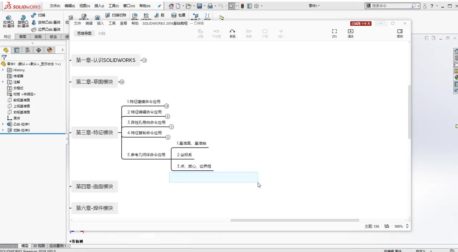Image resolution: width=458 pixels, height=252 pixels.
Task: Open the 运动算例 1 bottom tab
Action: [57, 246]
